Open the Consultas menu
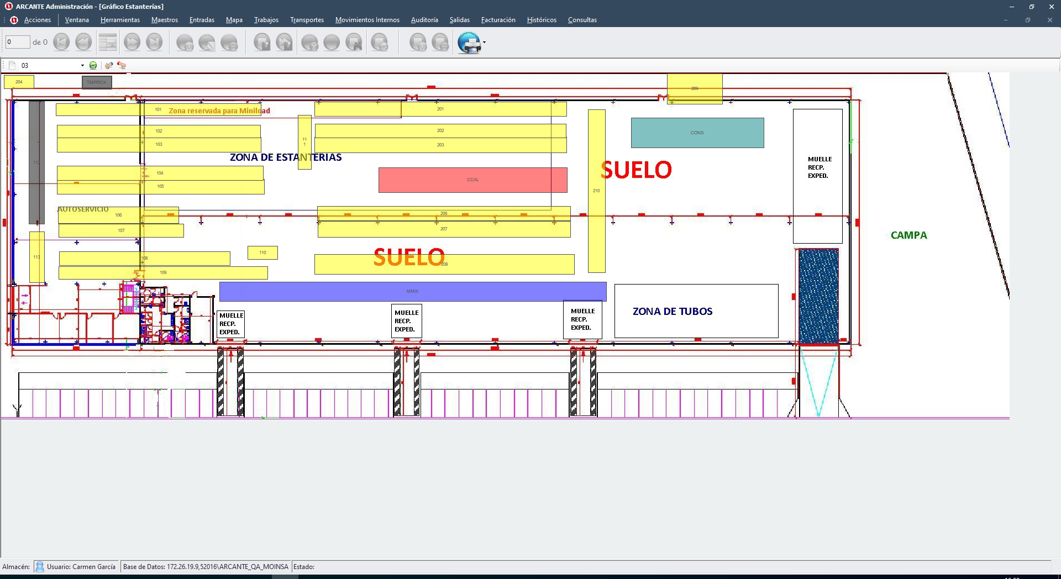This screenshot has height=579, width=1061. [x=582, y=20]
